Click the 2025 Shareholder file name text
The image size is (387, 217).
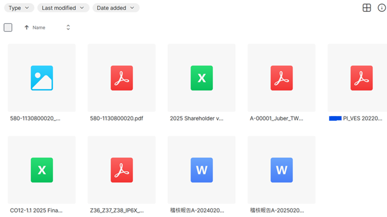(x=197, y=119)
